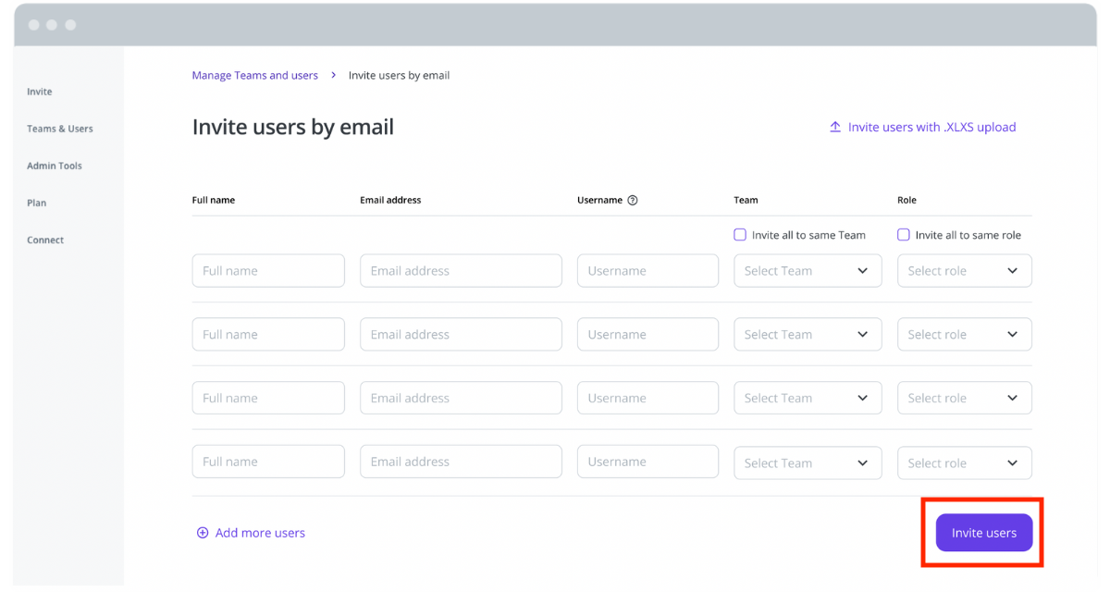Click the fourth row Full name field
Viewport: 1110px width, 592px height.
tap(268, 462)
